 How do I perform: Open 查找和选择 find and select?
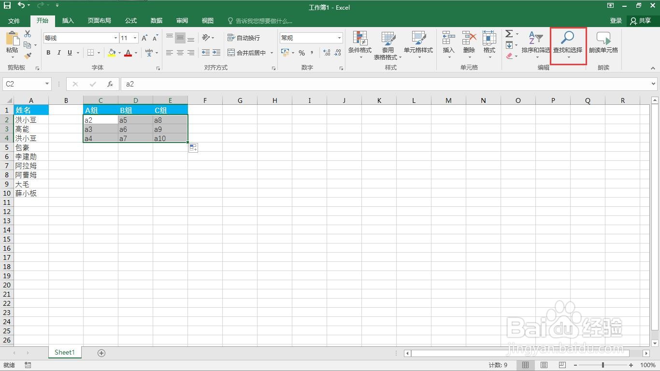(568, 45)
